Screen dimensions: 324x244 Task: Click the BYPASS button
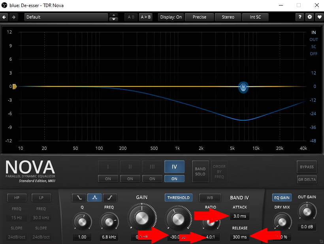(x=307, y=167)
